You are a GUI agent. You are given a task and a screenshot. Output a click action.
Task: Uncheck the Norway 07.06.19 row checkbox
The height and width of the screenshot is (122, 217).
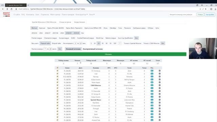[x=57, y=77]
